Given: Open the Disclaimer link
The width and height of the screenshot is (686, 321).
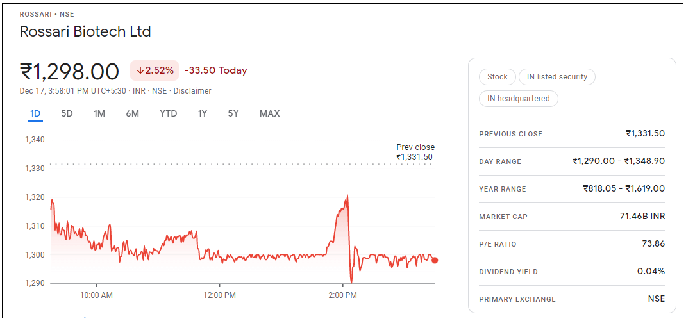Looking at the screenshot, I should tap(192, 91).
